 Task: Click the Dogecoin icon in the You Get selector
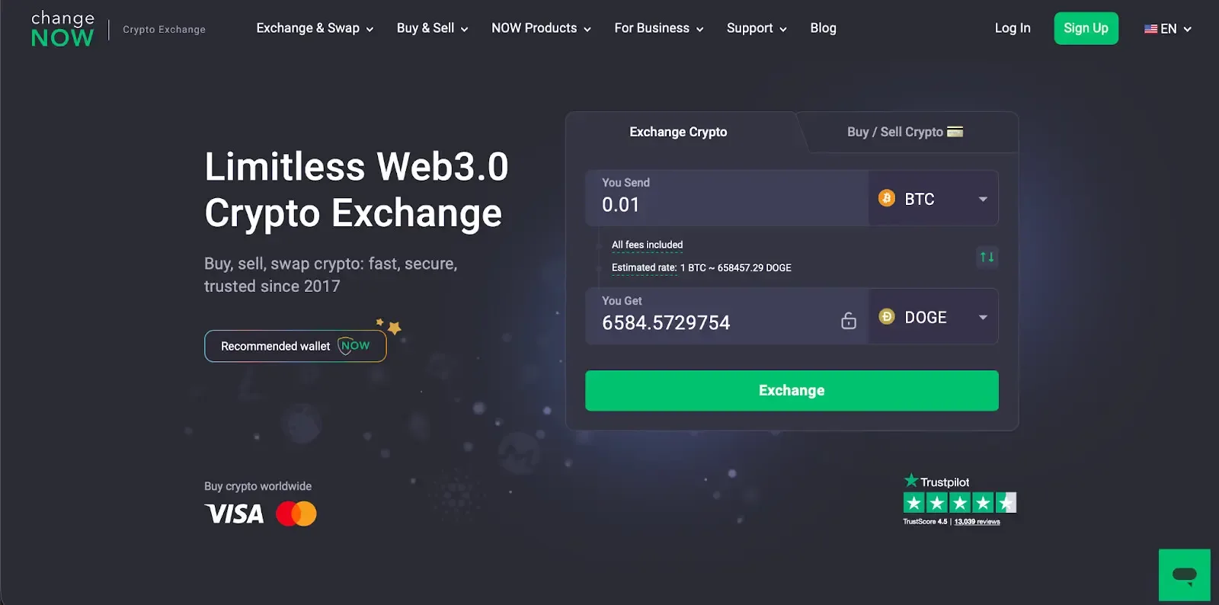tap(885, 317)
